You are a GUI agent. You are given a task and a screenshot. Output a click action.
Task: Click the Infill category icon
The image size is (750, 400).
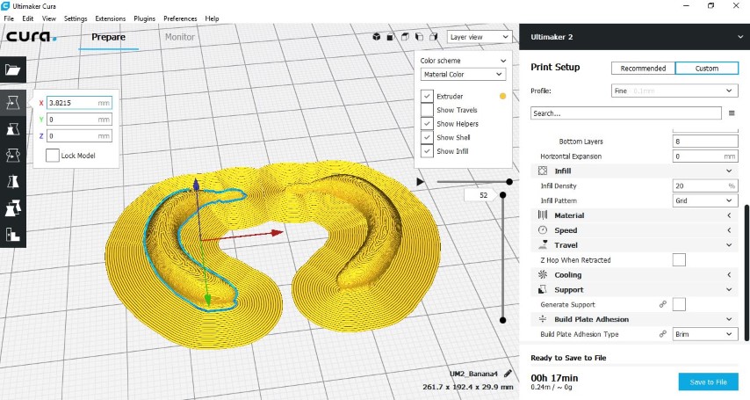[543, 171]
